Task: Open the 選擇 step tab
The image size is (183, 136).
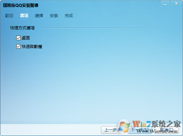Action: (x=39, y=16)
